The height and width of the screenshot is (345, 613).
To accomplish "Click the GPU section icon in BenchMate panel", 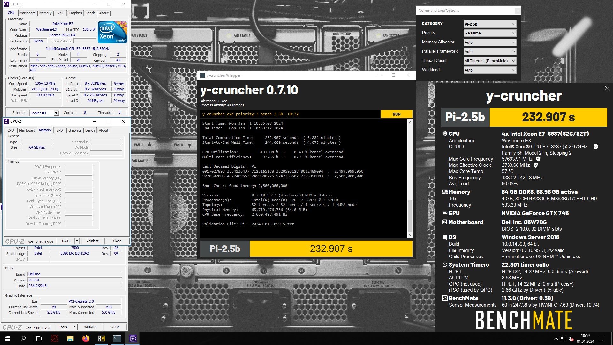I will point(445,213).
